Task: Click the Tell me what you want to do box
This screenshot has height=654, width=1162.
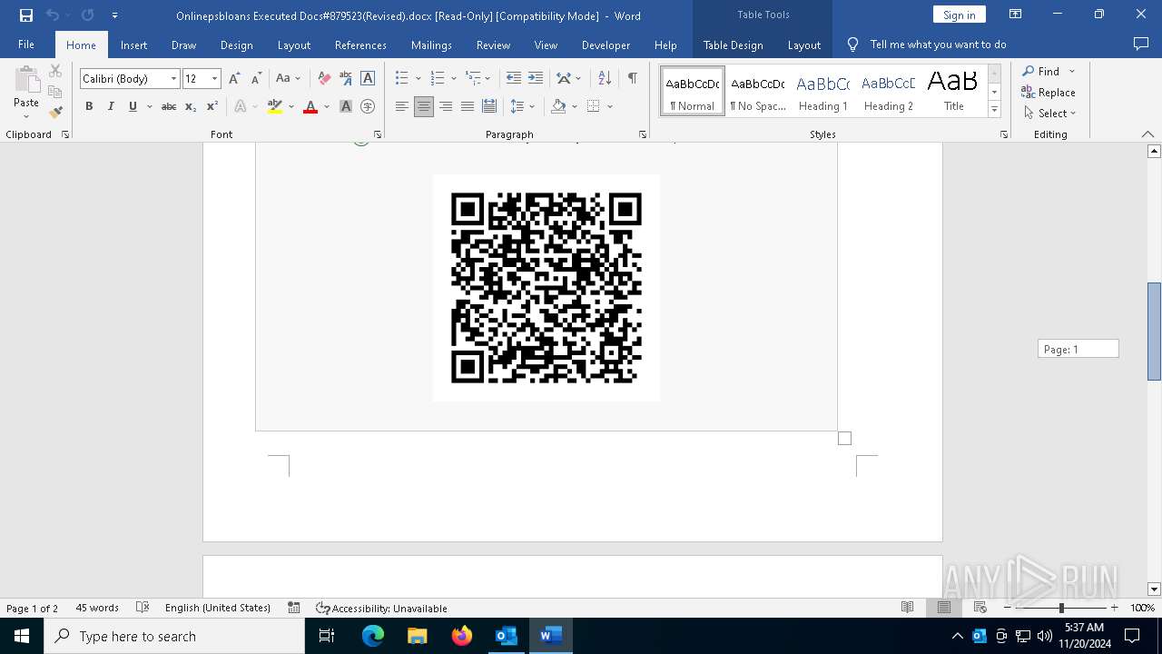Action: pyautogui.click(x=938, y=45)
